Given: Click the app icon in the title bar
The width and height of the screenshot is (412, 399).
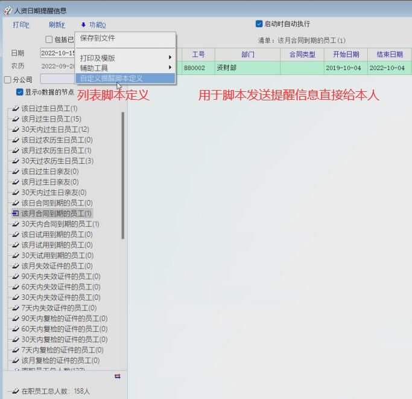Looking at the screenshot, I should coord(7,10).
